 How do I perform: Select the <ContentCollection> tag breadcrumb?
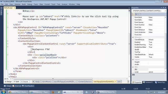click(85, 81)
